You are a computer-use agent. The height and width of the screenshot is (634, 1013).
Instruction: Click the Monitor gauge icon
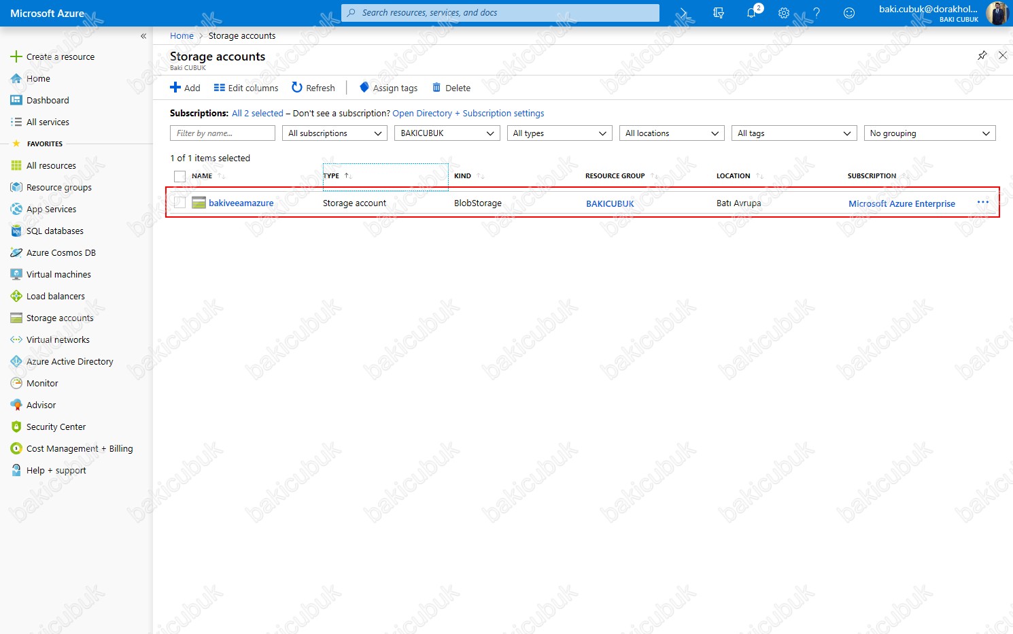coord(16,383)
